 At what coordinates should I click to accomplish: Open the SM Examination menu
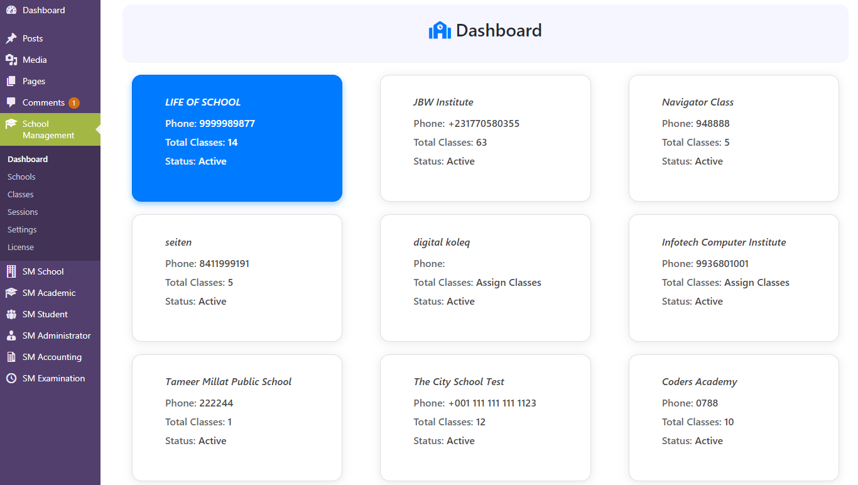pos(50,378)
